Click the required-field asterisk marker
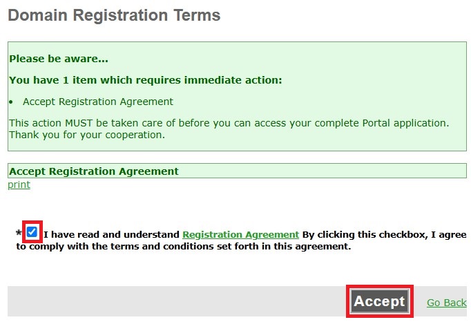The width and height of the screenshot is (471, 322). click(x=19, y=234)
